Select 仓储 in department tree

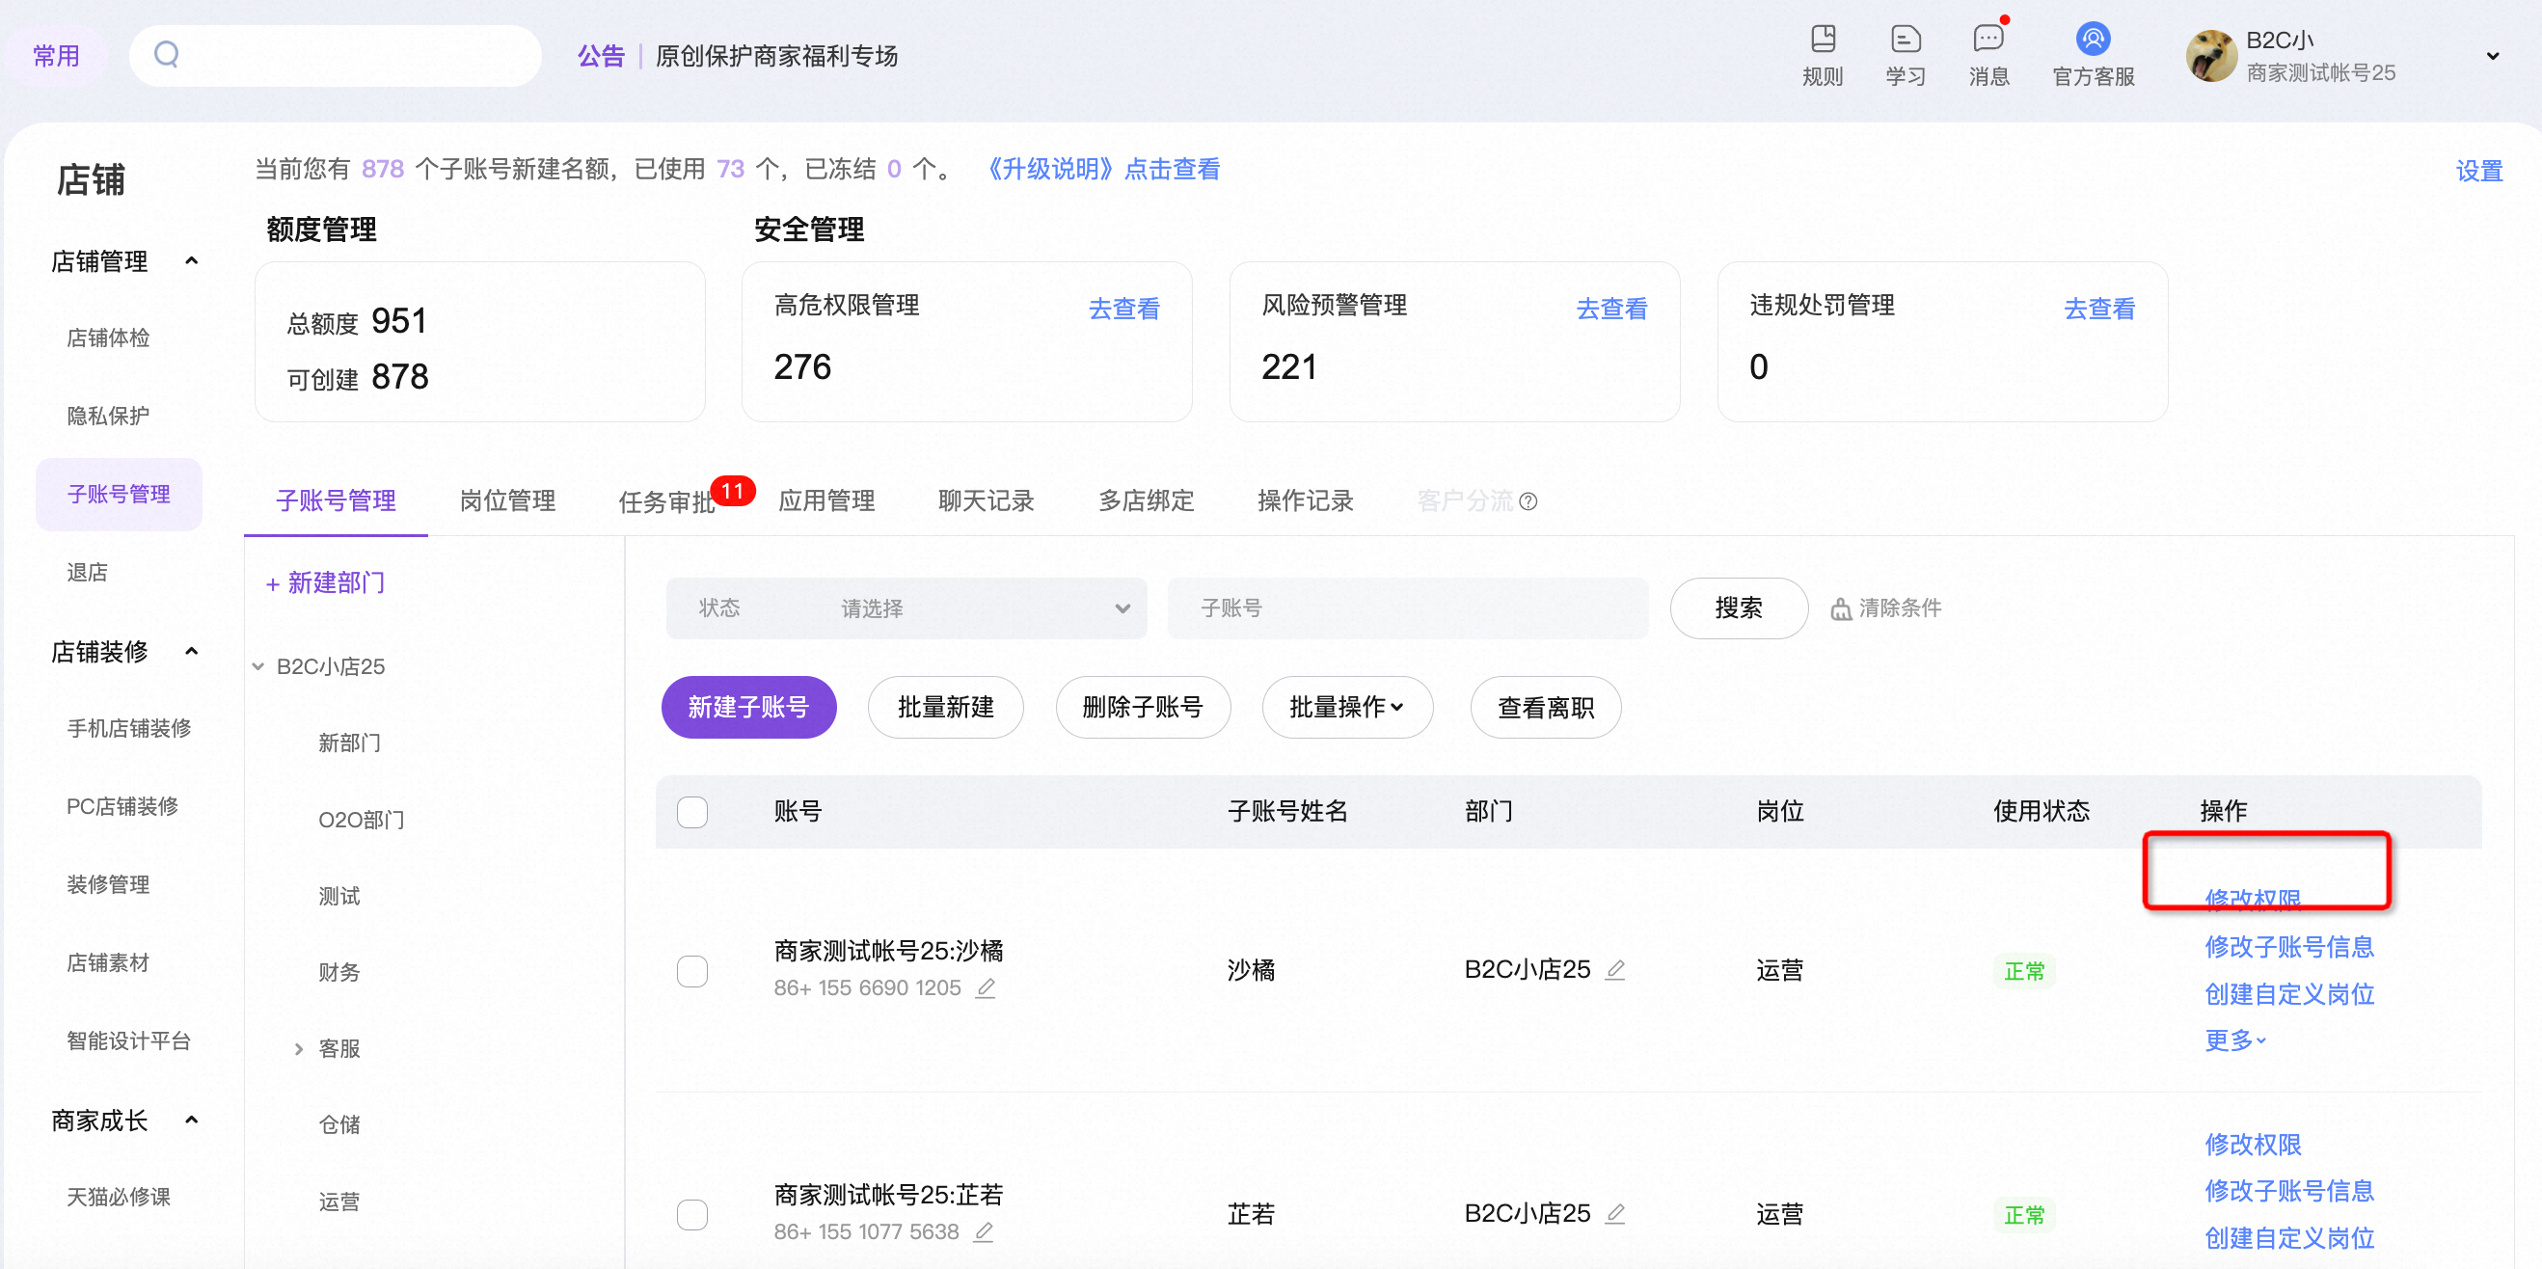(339, 1125)
